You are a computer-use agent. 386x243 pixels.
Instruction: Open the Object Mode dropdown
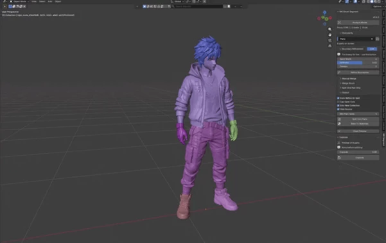[19, 1]
